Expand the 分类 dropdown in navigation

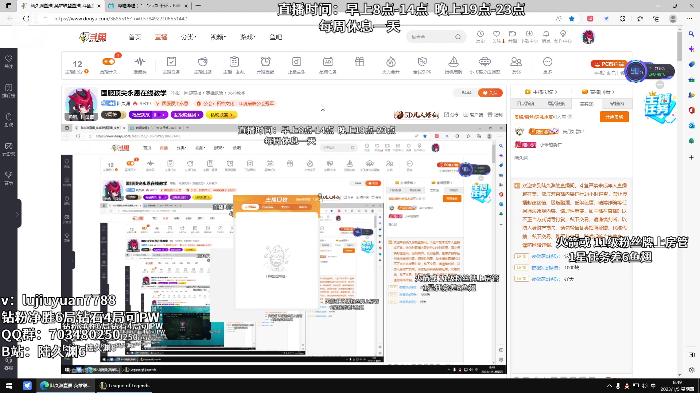point(189,37)
